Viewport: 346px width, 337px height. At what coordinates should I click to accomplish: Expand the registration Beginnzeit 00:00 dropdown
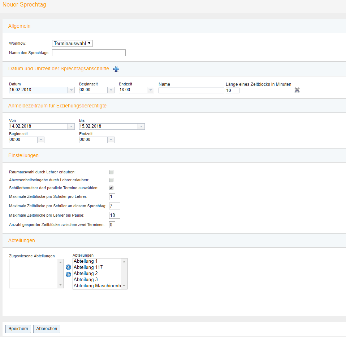coord(41,140)
